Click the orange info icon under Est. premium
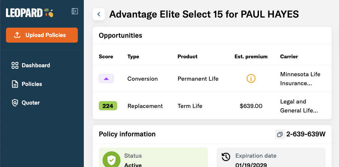Viewport: 339px width, 167px height. (251, 79)
